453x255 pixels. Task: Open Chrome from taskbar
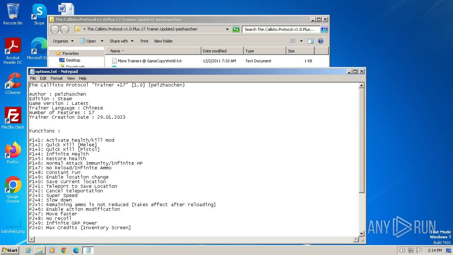point(64,250)
